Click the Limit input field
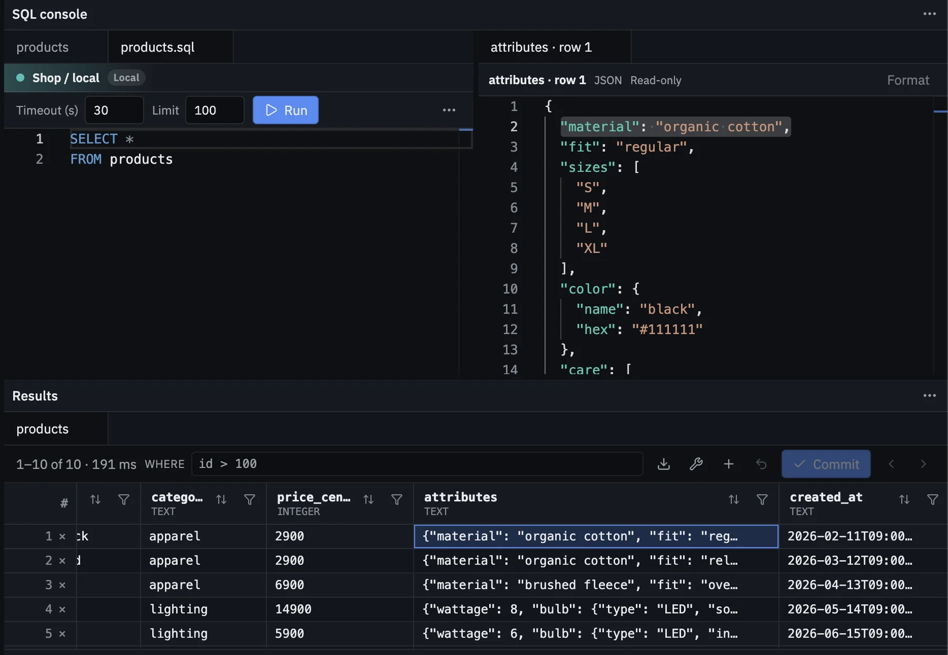This screenshot has width=948, height=655. pos(215,110)
